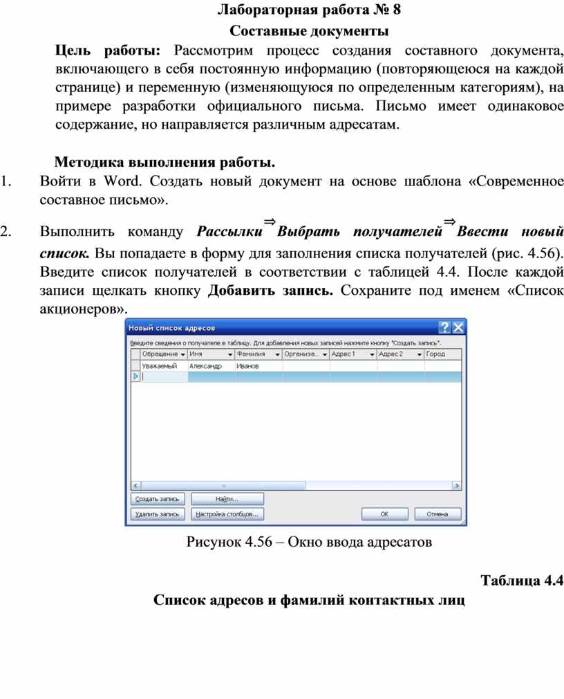Click the bold text Цель работы:
The width and height of the screenshot is (564, 699).
[108, 51]
